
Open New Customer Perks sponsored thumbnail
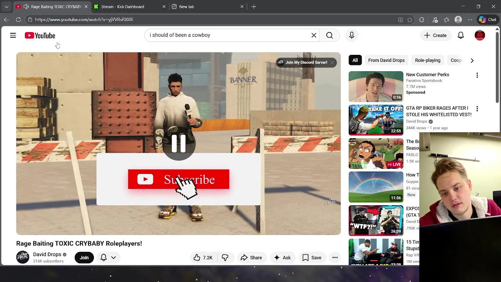(376, 87)
